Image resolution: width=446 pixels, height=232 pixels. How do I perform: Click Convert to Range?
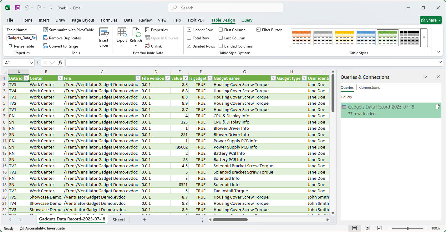(61, 46)
